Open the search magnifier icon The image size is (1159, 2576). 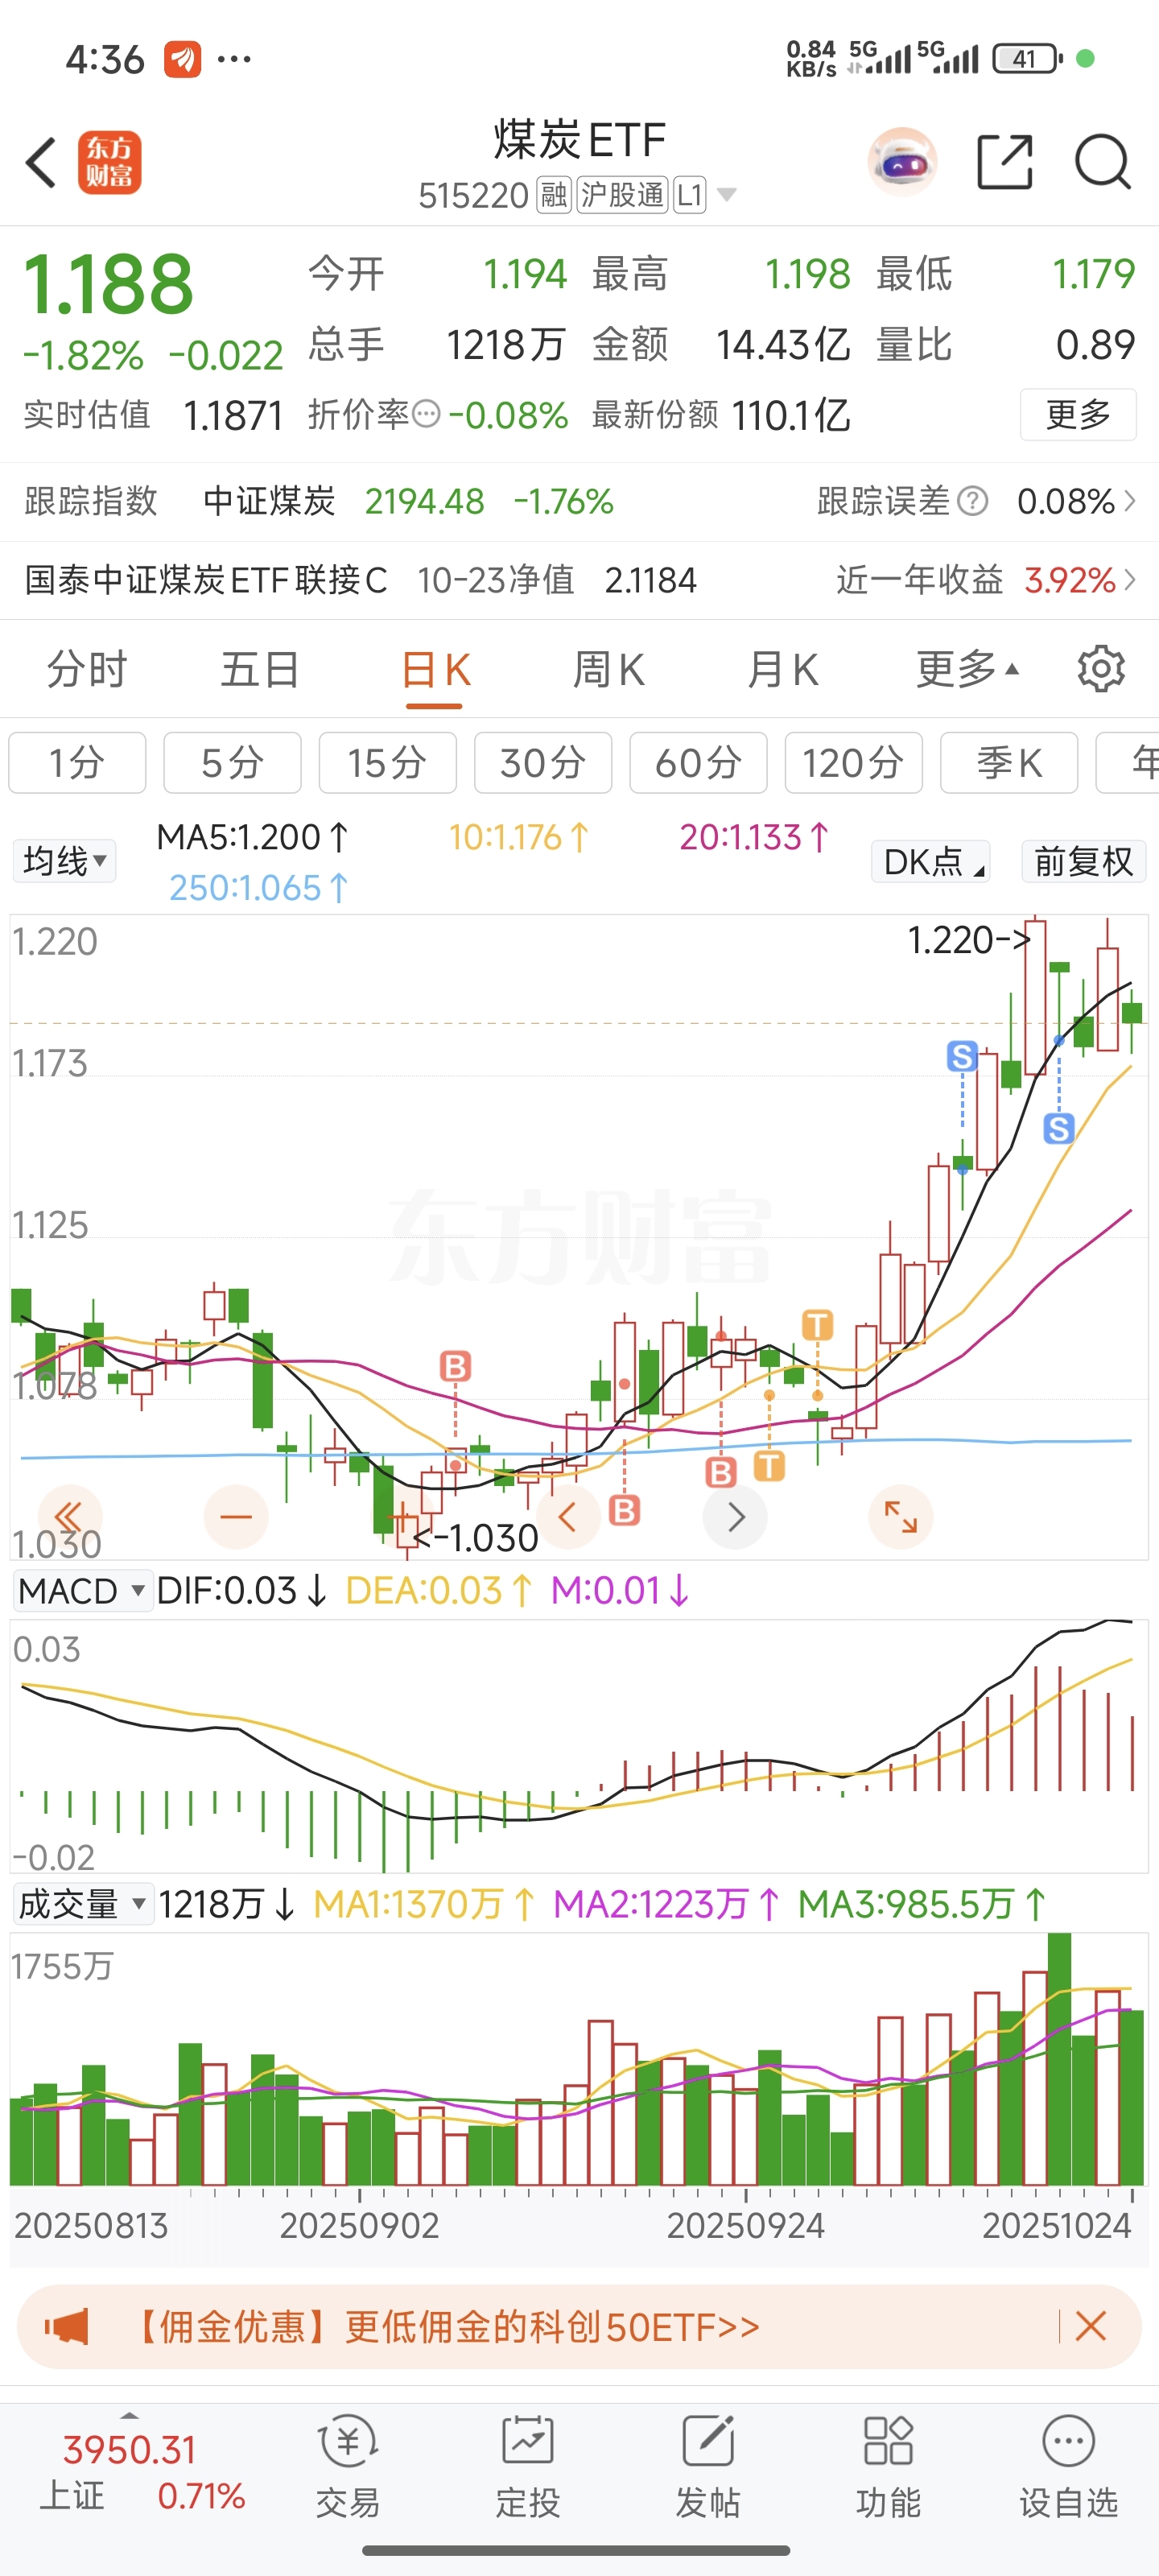click(1102, 162)
